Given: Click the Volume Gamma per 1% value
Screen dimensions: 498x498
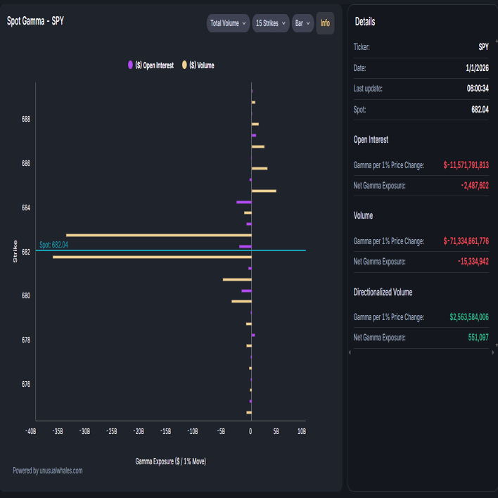Looking at the screenshot, I should coord(466,241).
